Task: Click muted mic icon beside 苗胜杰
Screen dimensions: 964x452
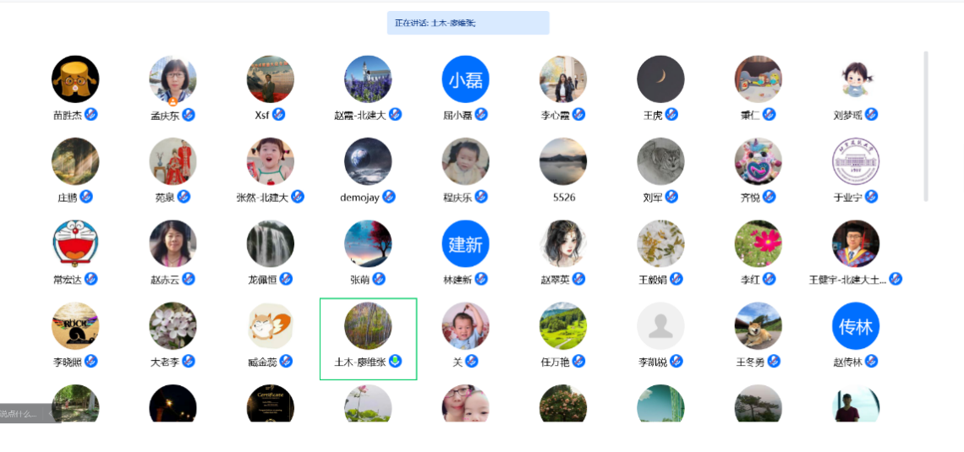Action: [91, 114]
